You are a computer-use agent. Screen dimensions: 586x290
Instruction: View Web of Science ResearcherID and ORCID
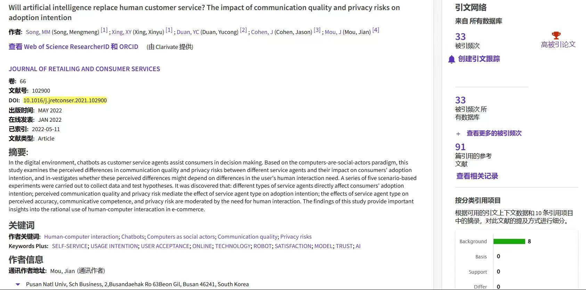point(73,47)
